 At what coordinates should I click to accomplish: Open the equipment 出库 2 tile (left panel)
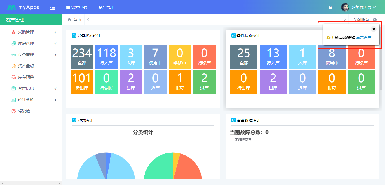[131, 82]
